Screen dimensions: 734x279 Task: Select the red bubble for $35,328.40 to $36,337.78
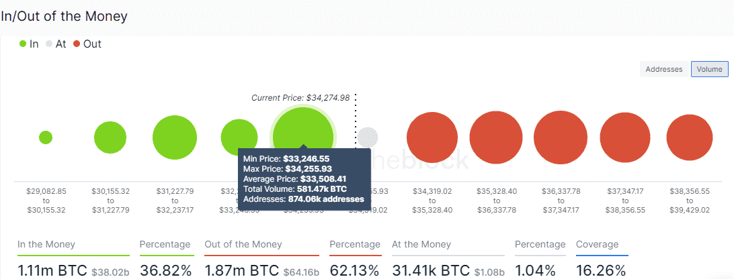[496, 137]
